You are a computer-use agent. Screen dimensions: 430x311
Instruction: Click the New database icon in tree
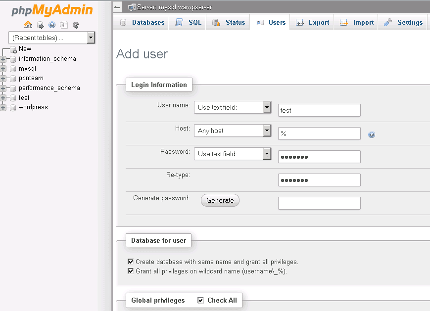[x=13, y=49]
